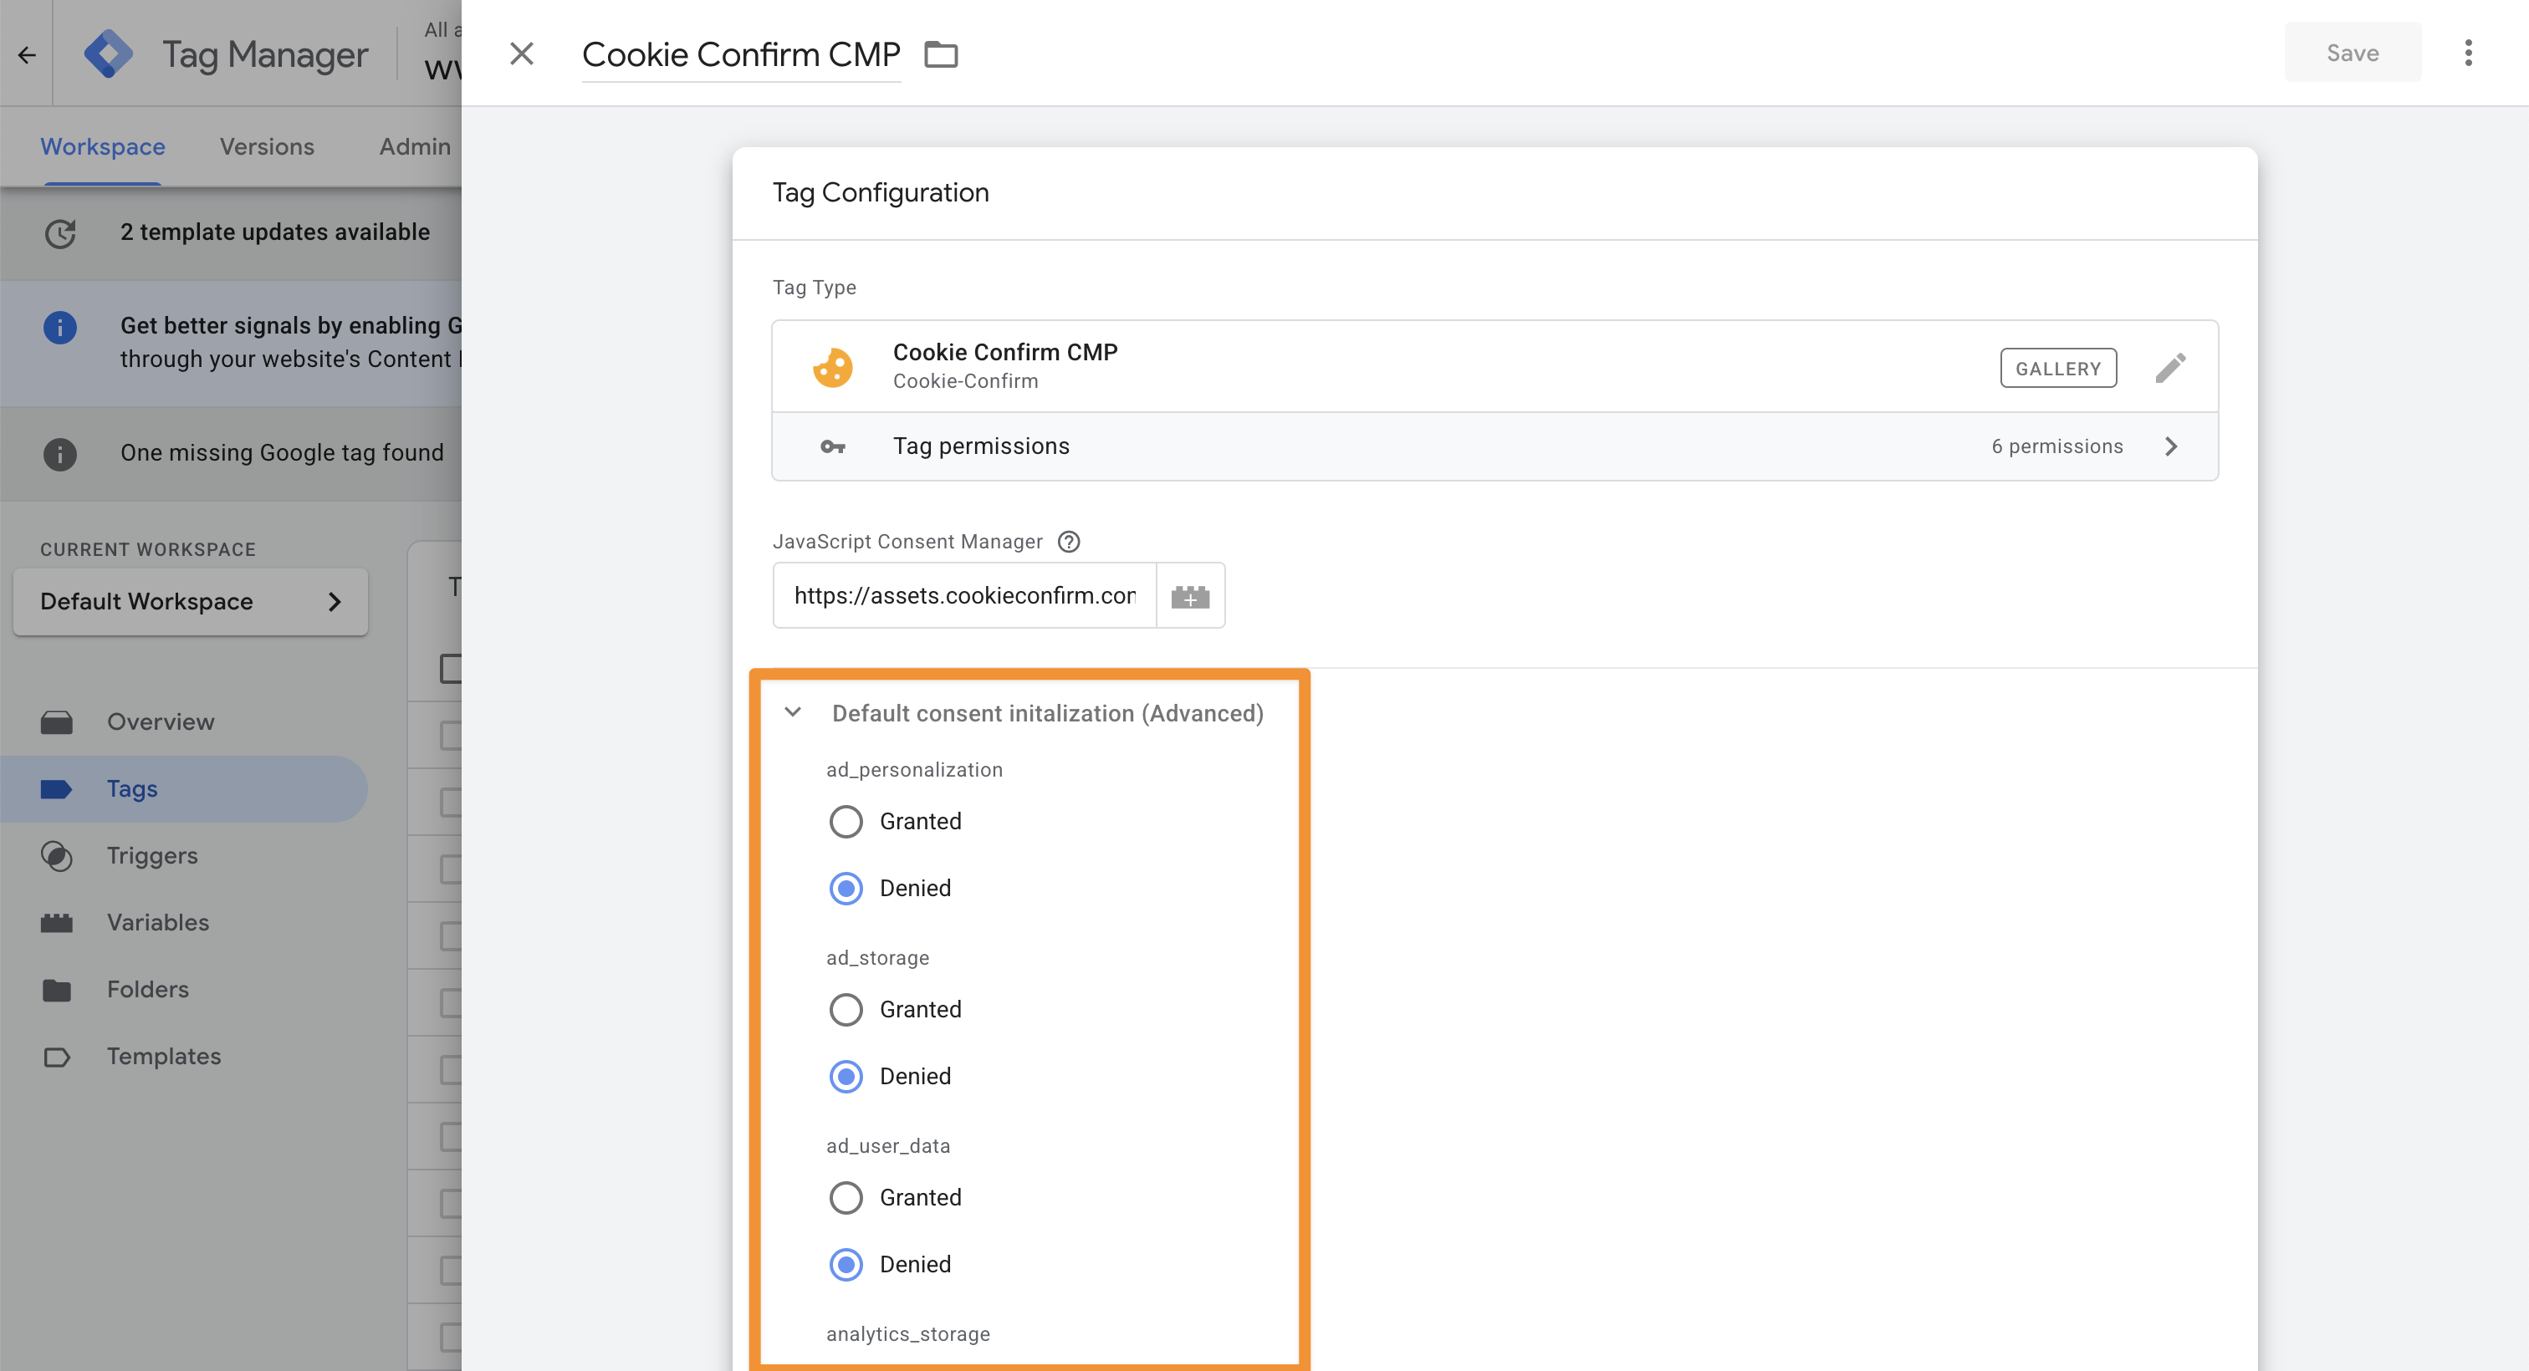Image resolution: width=2529 pixels, height=1371 pixels.
Task: Click the folder icon beside the tag name
Action: (941, 54)
